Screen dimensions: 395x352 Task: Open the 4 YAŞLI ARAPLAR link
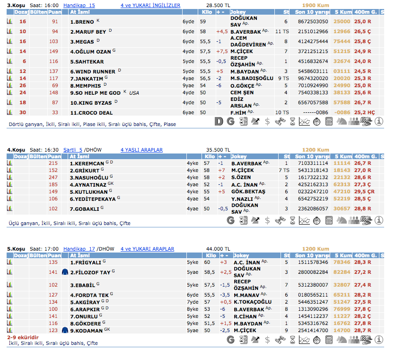pyautogui.click(x=141, y=150)
